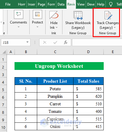Image resolution: width=122 pixels, height=132 pixels.
Task: Click the Comments icon in ribbon
Action: (x=19, y=14)
